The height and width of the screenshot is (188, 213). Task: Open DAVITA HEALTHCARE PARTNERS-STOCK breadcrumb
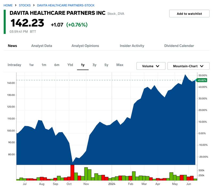coord(65,5)
